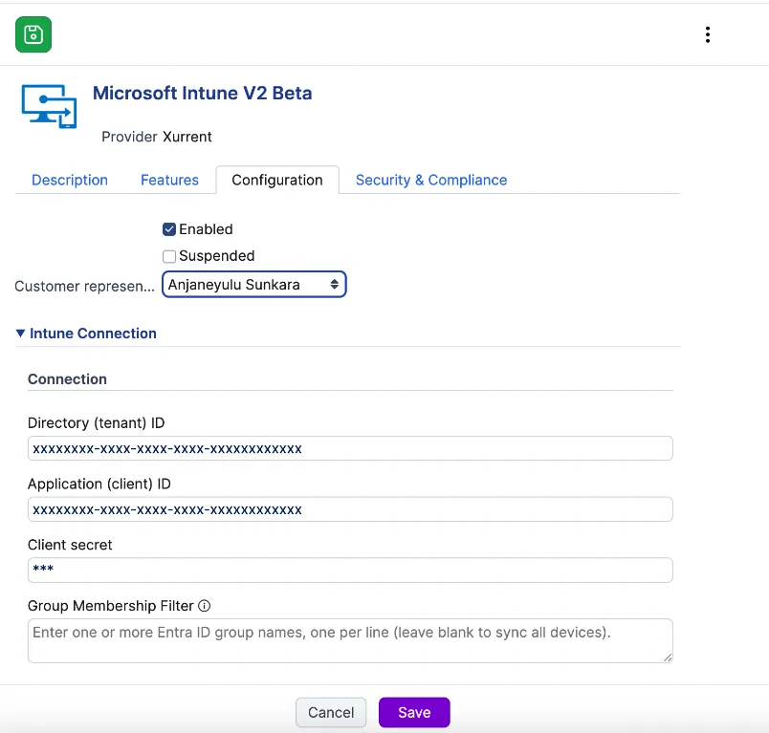
Task: Switch to the Features tab
Action: point(169,180)
